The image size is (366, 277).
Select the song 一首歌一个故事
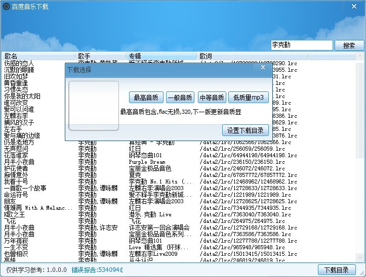coord(25,188)
